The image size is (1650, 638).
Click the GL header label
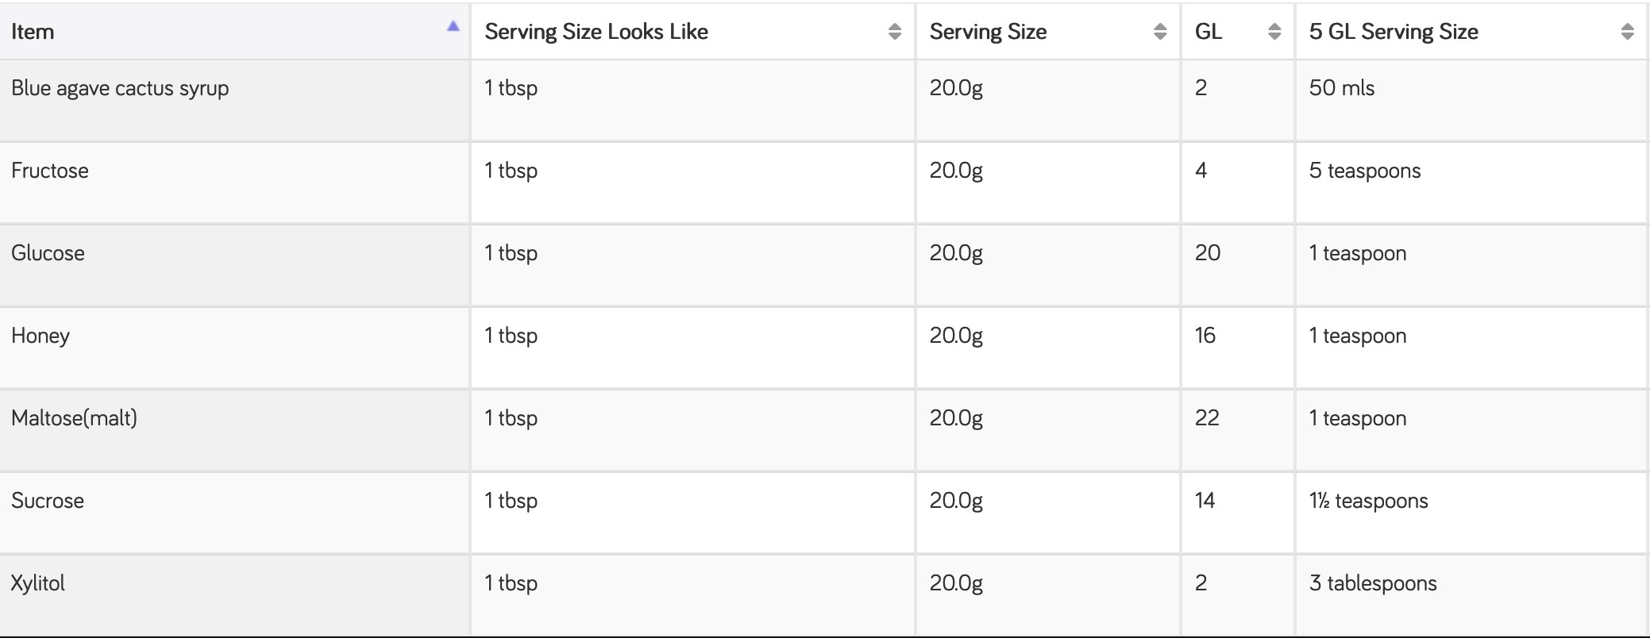[x=1208, y=32]
